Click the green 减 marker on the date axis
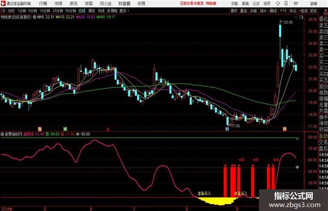 (65, 129)
